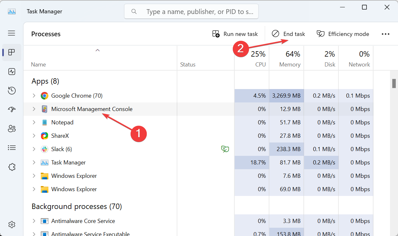Click the Slack efficiency mode leaf icon
398x236 pixels.
[x=225, y=149]
